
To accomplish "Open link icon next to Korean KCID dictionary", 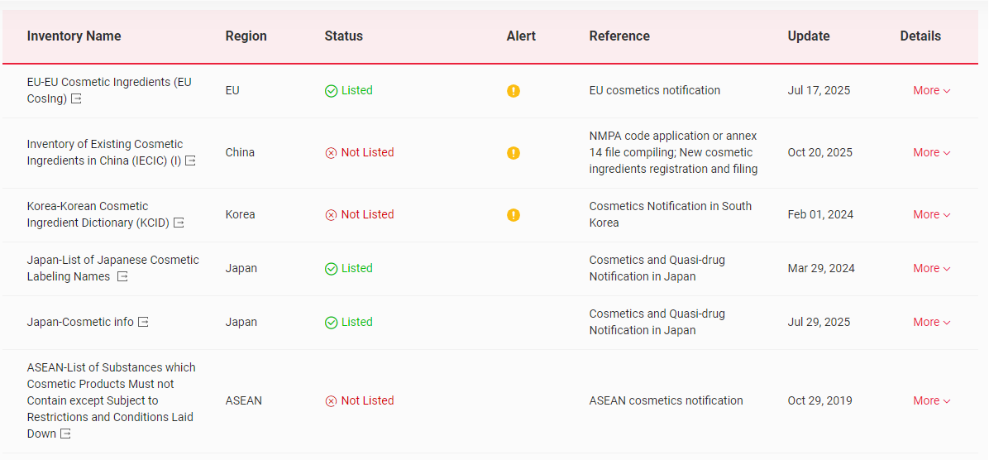I will coord(179,223).
